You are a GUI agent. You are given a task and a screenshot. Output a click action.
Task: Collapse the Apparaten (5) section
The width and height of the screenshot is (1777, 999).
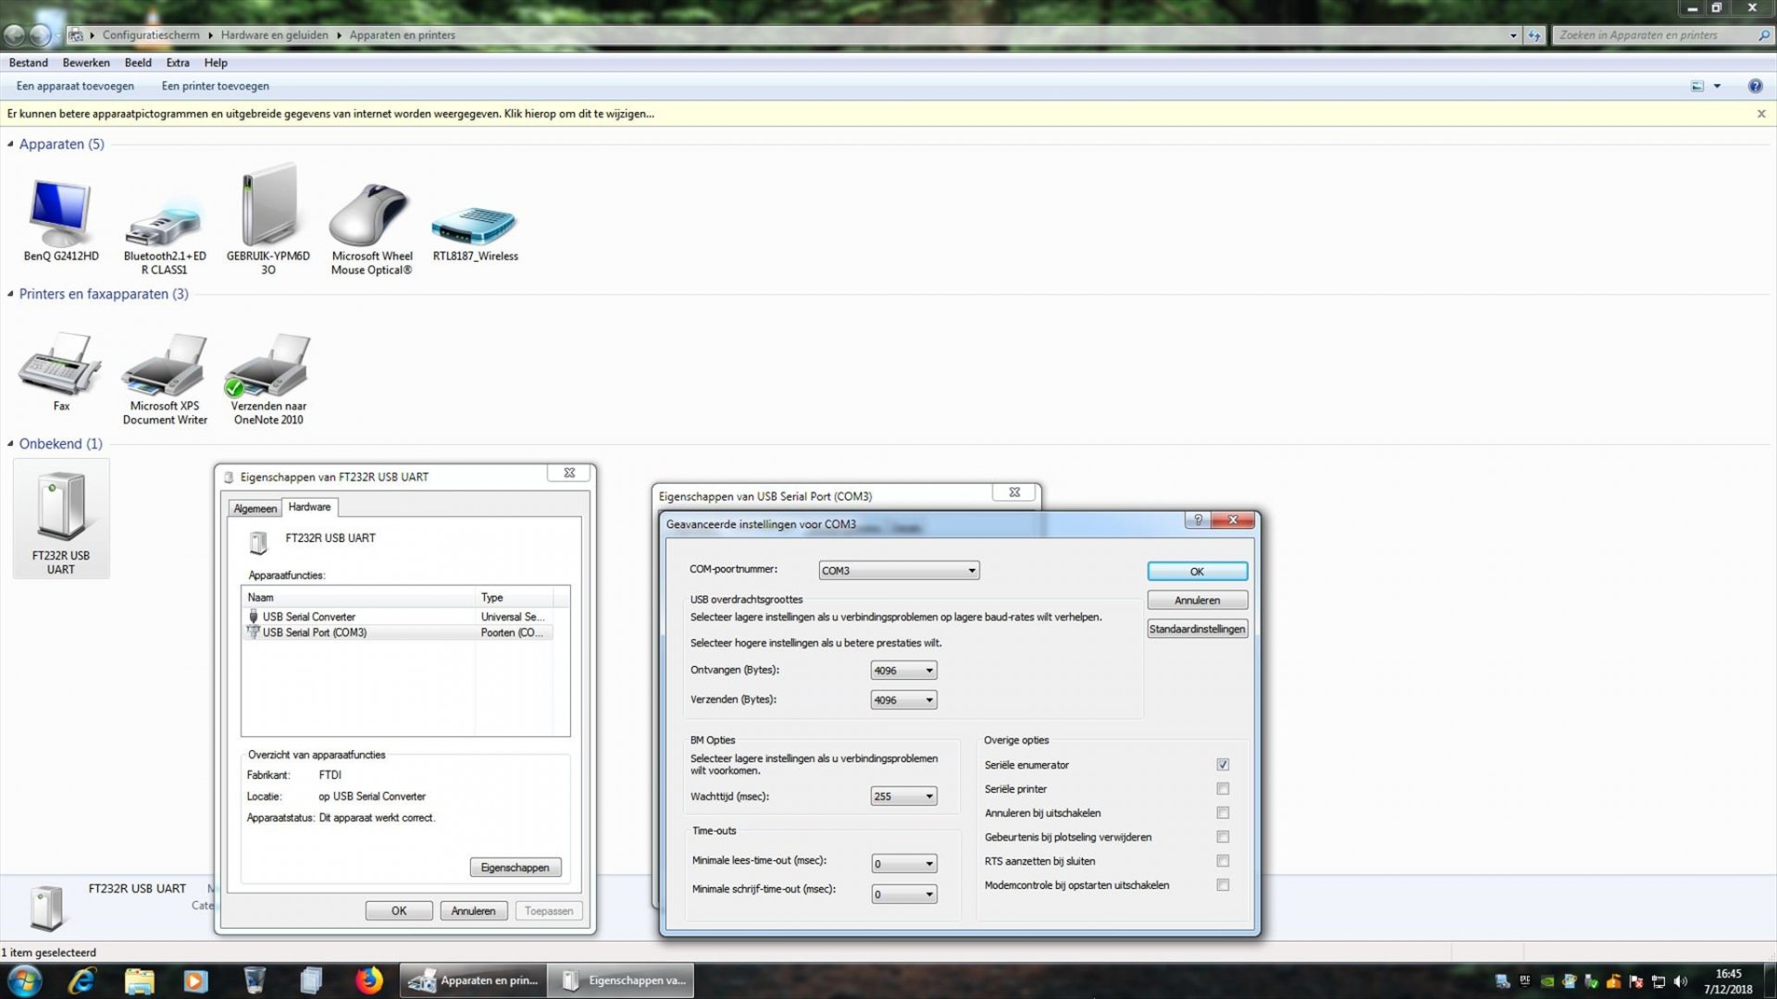[x=9, y=143]
